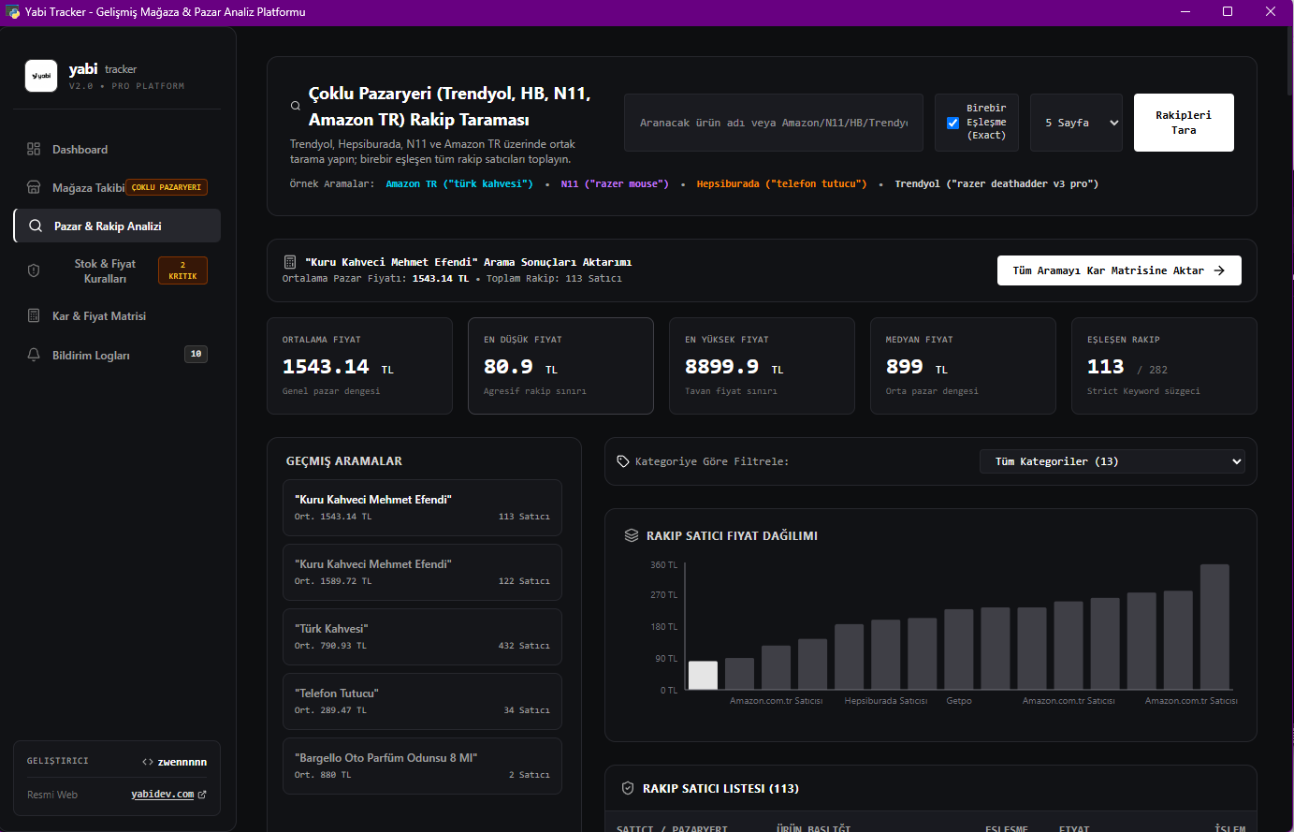Viewport: 1294px width, 832px height.
Task: Click the highlighted white bar in price chart
Action: point(703,676)
